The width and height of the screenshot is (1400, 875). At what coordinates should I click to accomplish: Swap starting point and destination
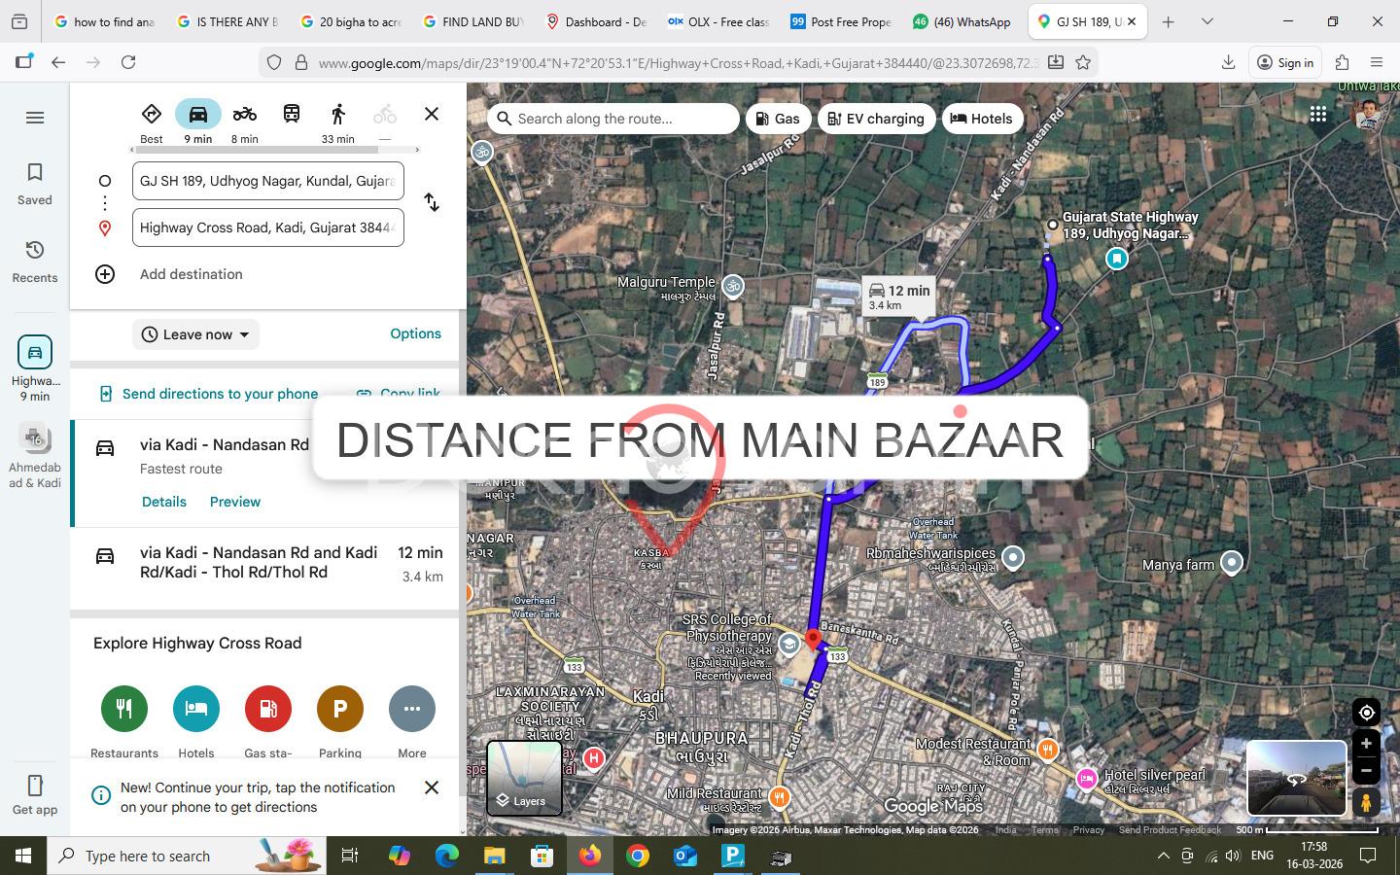tap(432, 202)
